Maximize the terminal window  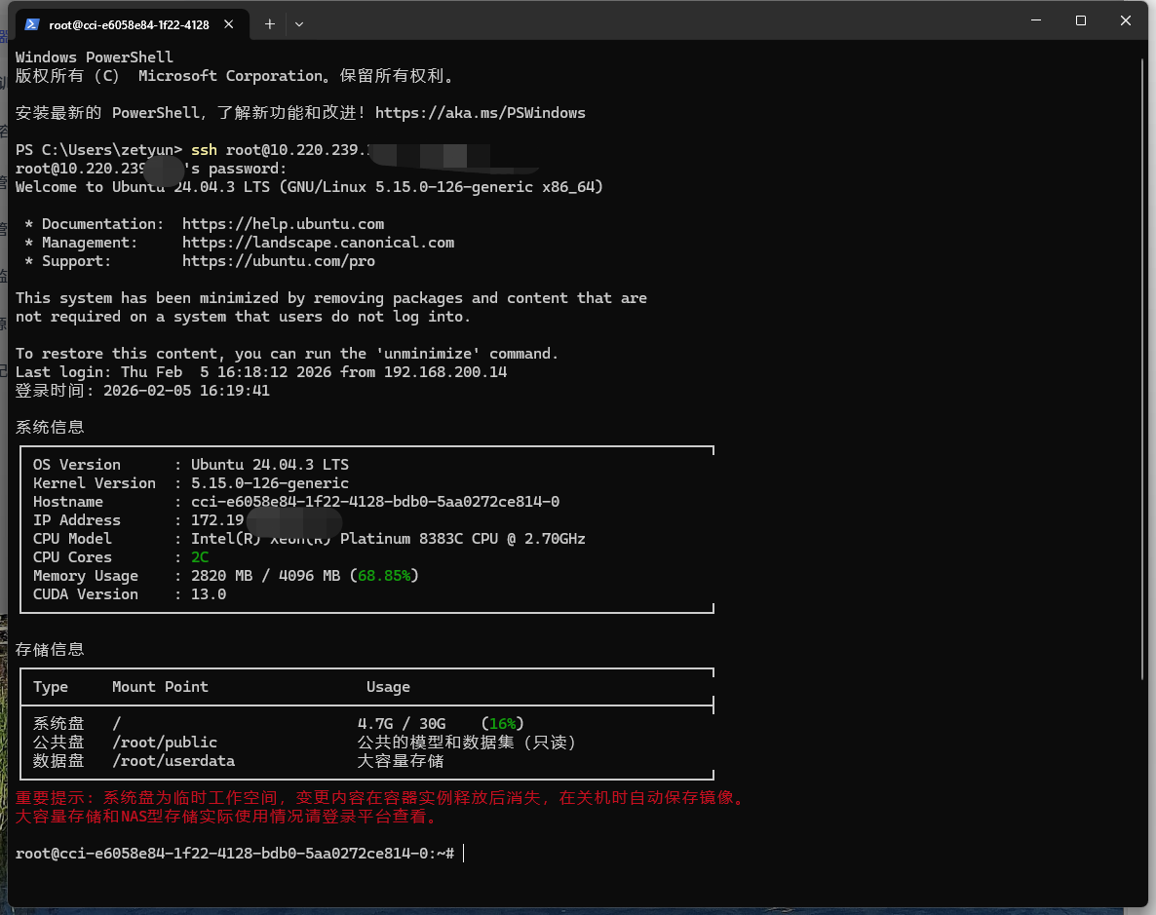pyautogui.click(x=1081, y=20)
